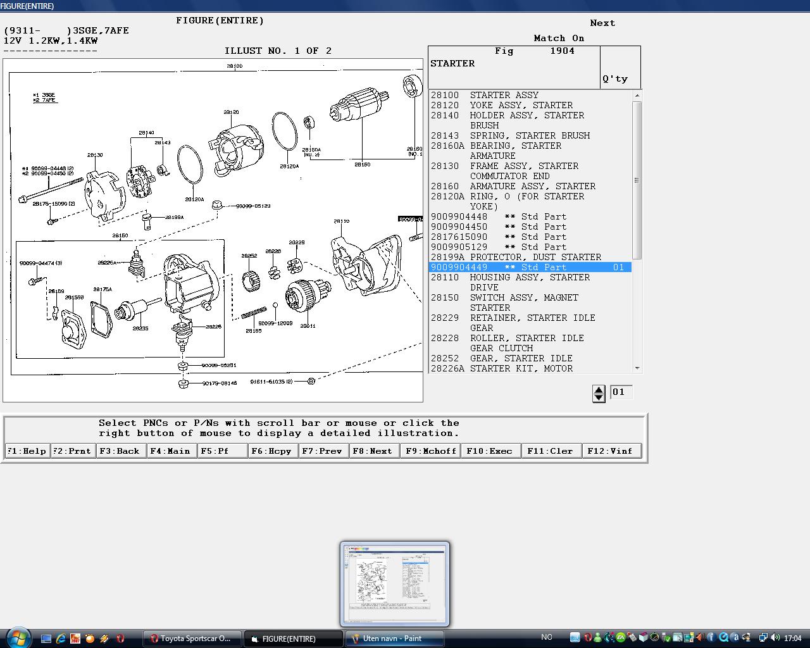Open the Opera icon in system tray
This screenshot has width=810, height=648.
[x=588, y=638]
